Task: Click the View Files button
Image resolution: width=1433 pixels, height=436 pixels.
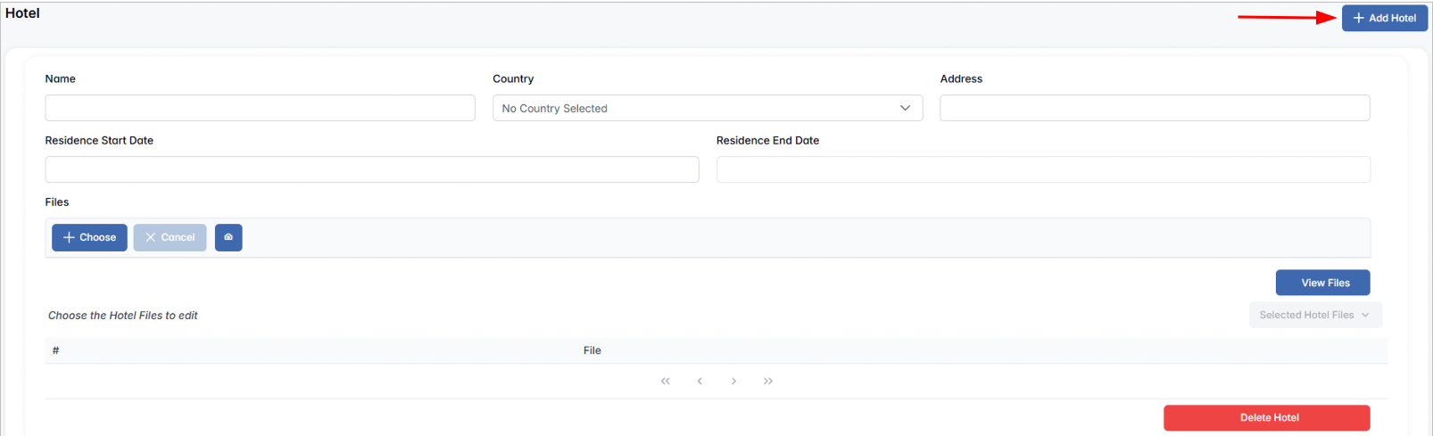Action: (1322, 283)
